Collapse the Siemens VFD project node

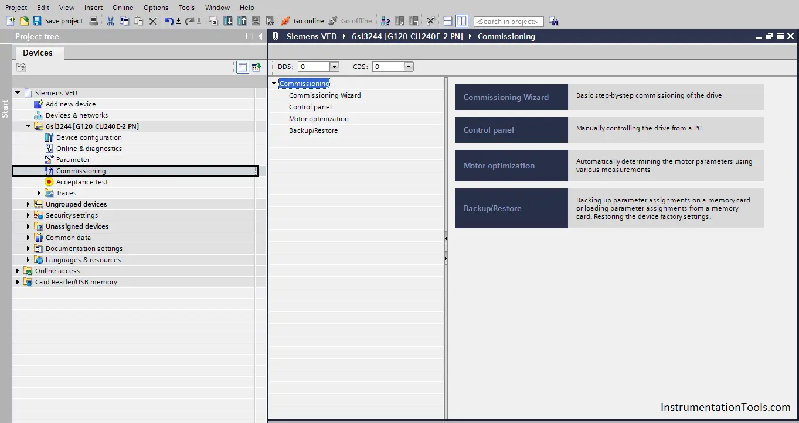tap(18, 92)
